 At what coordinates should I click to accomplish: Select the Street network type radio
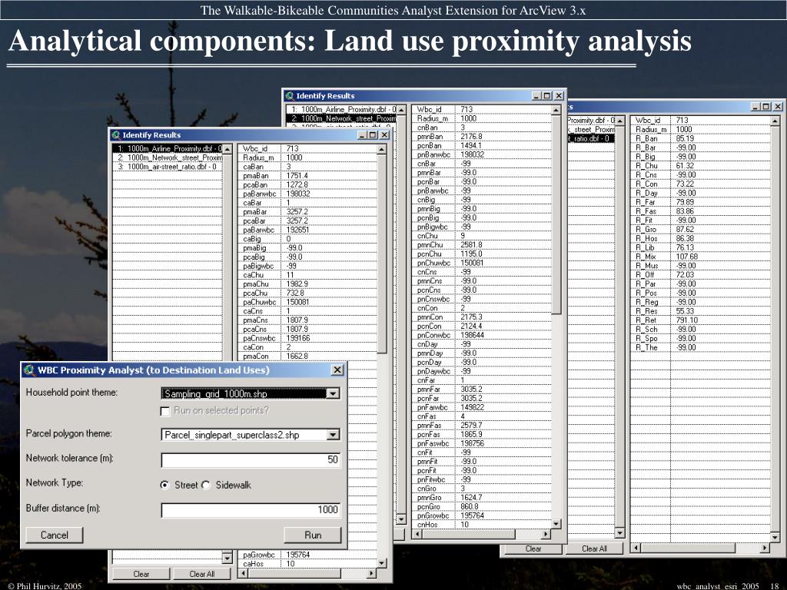tap(164, 486)
